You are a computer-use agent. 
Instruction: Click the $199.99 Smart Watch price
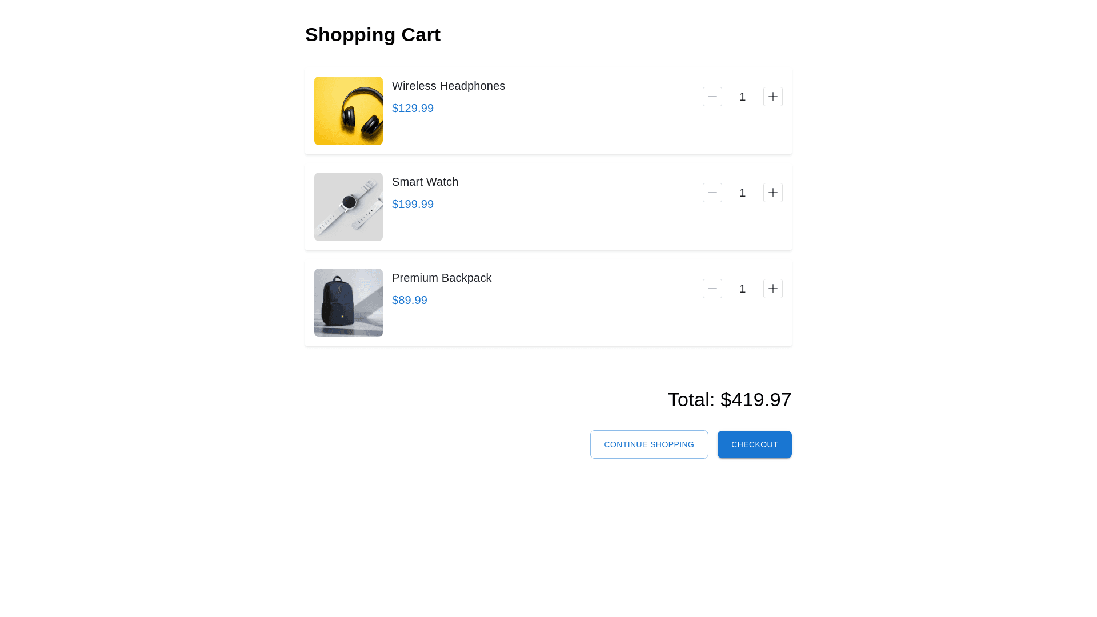pyautogui.click(x=413, y=204)
